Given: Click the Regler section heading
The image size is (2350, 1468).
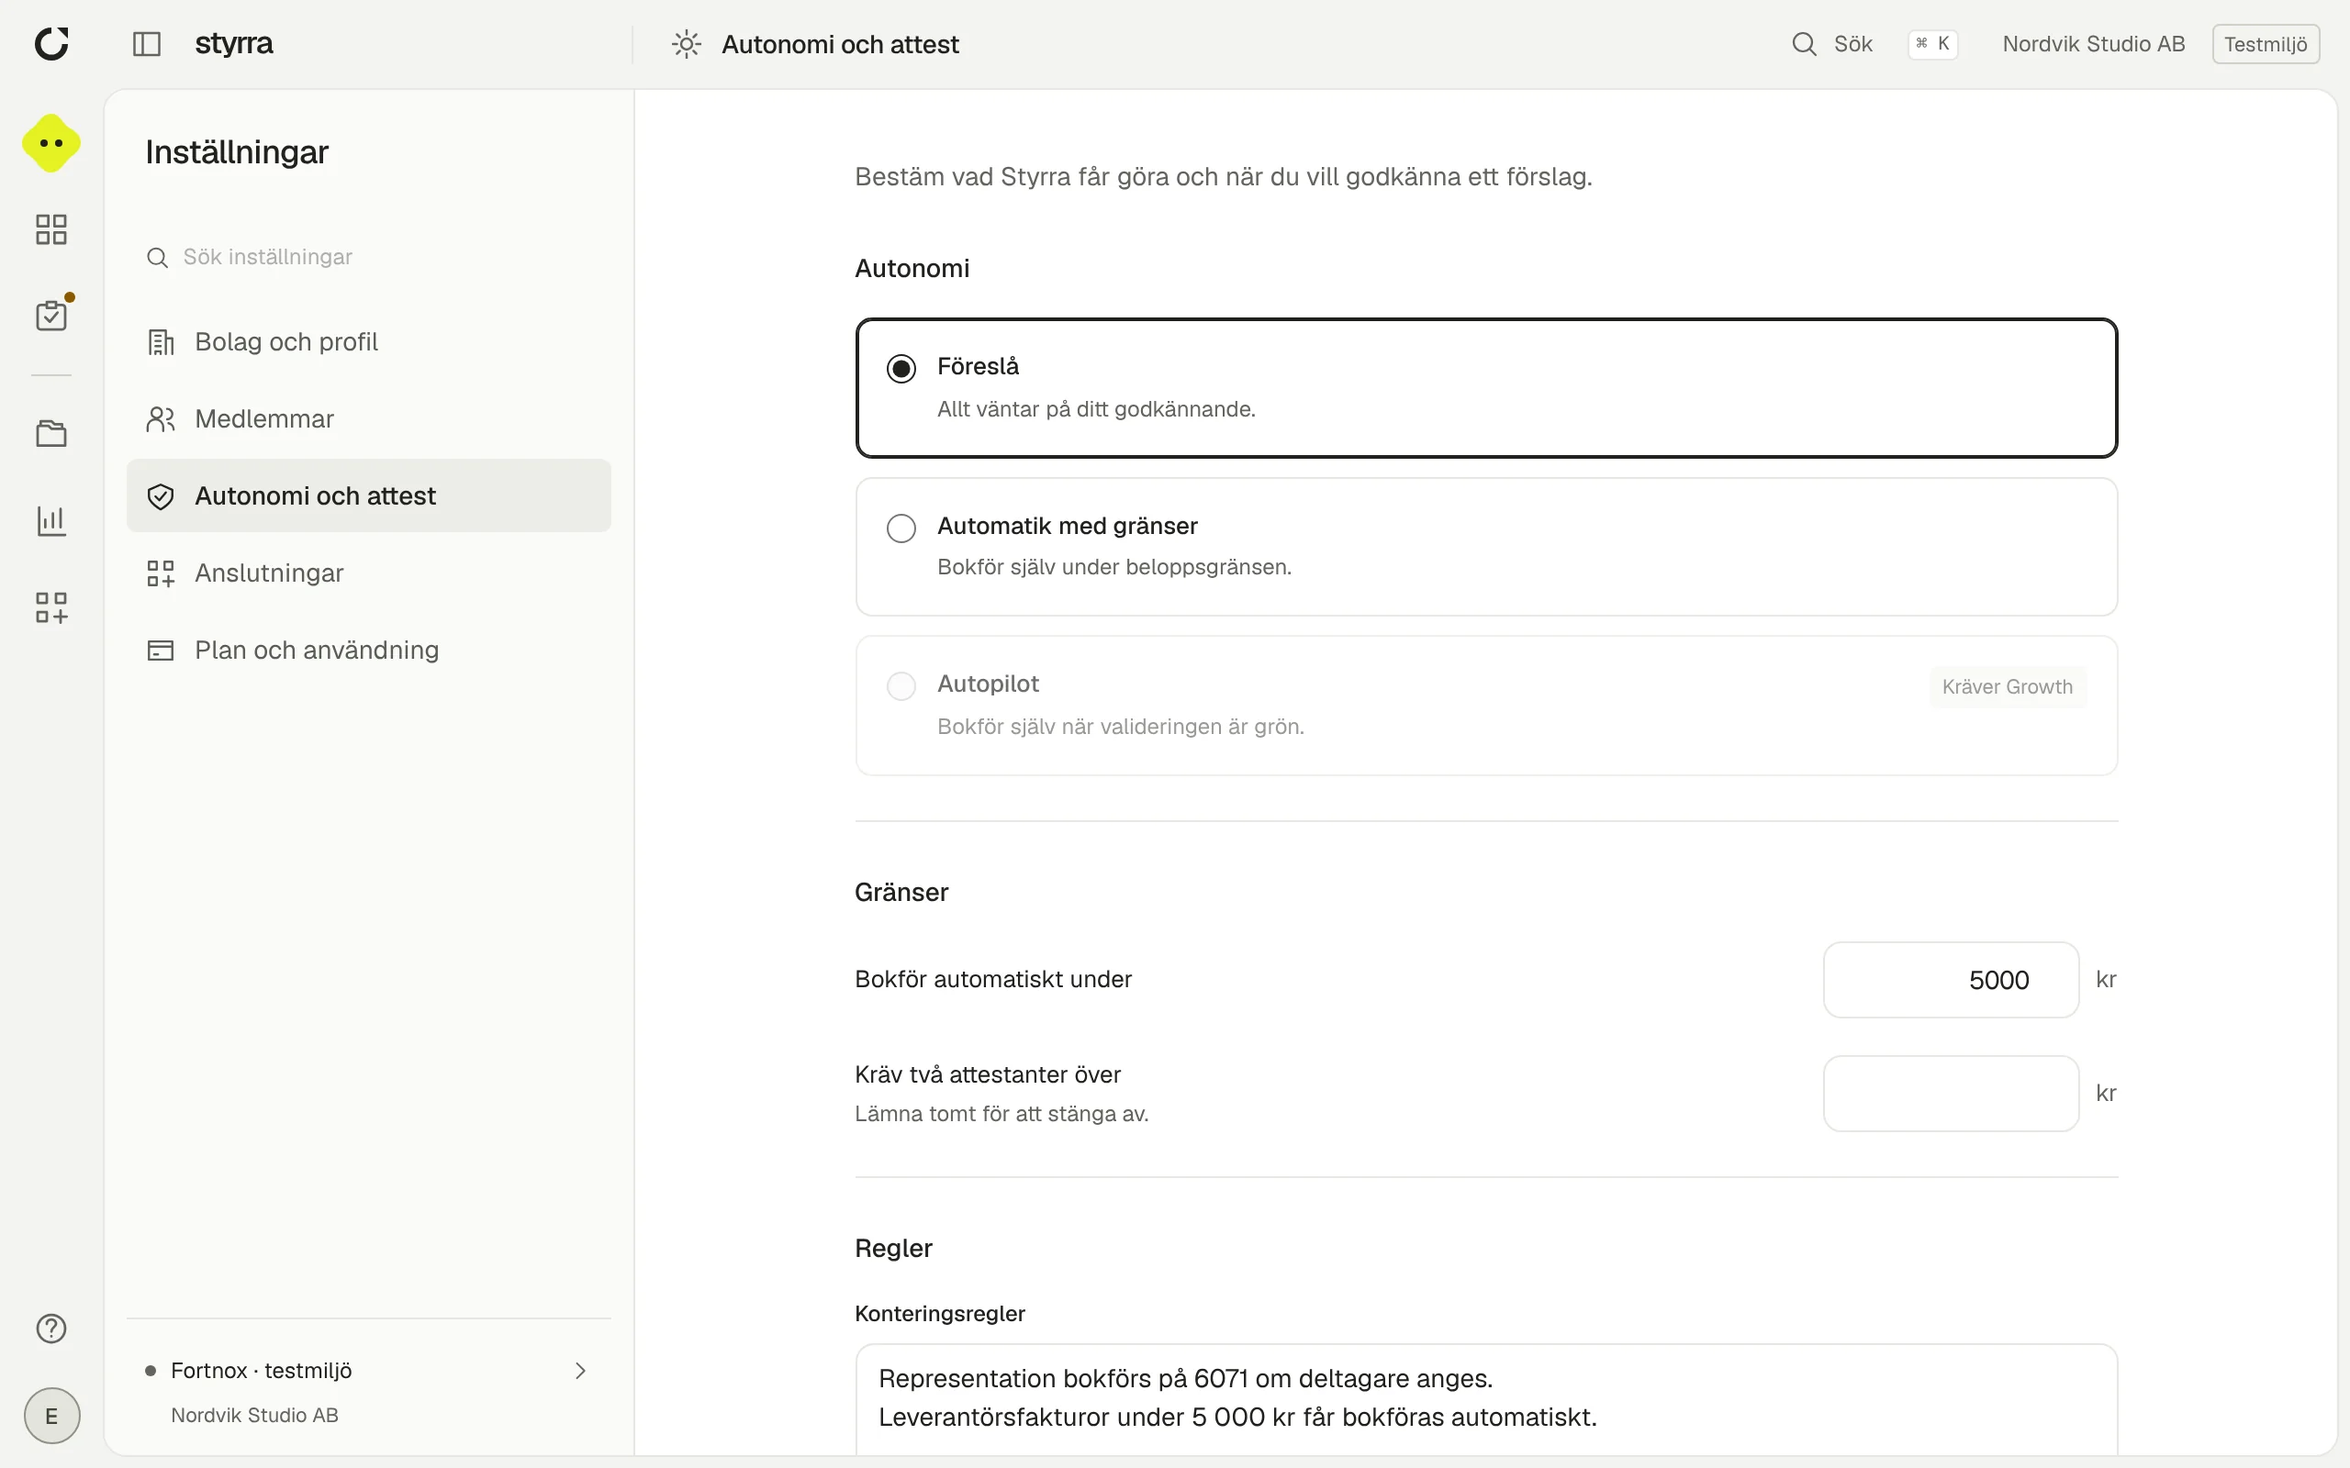Looking at the screenshot, I should (893, 1249).
